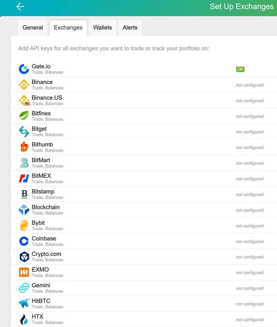Select the Blockchain blue diamond icon
This screenshot has height=327, width=277.
(24, 209)
